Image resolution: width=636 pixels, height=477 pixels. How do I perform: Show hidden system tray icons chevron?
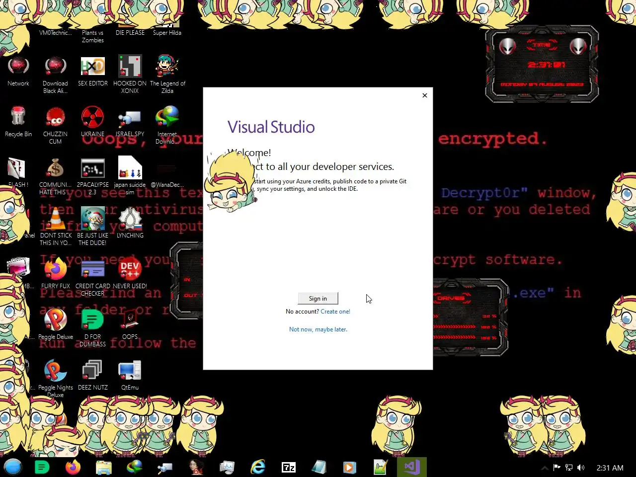545,468
